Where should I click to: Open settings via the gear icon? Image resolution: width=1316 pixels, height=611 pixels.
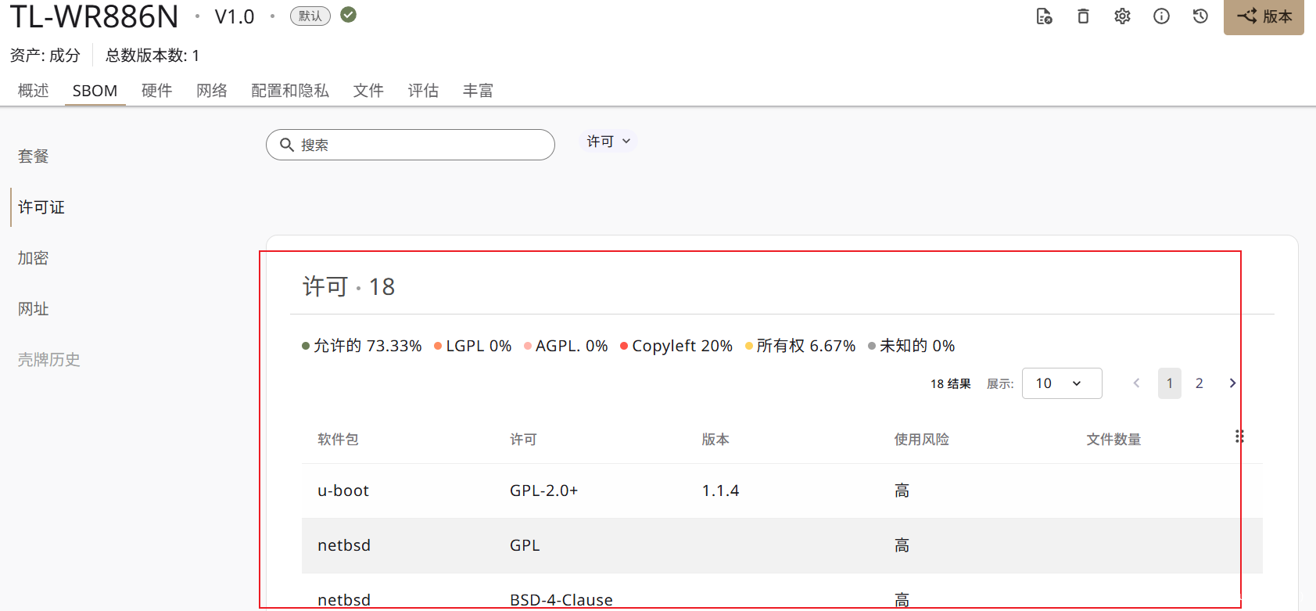(1122, 16)
